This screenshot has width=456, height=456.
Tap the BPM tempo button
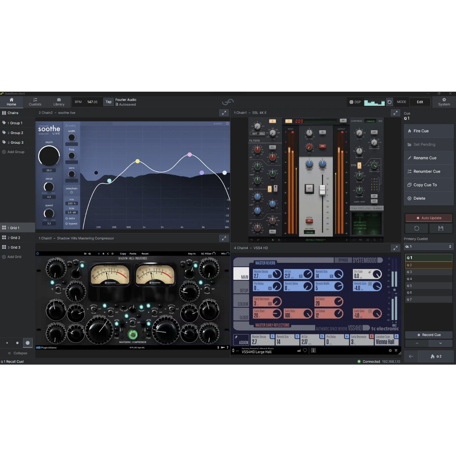point(109,102)
